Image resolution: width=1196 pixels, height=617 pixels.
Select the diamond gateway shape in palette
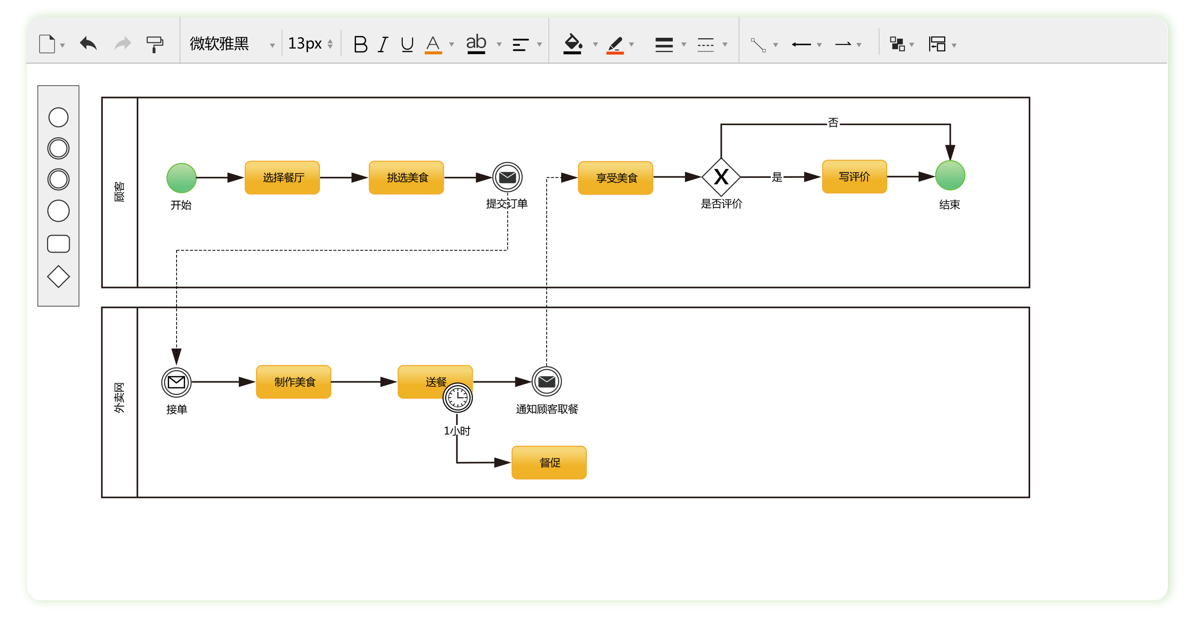coord(58,277)
